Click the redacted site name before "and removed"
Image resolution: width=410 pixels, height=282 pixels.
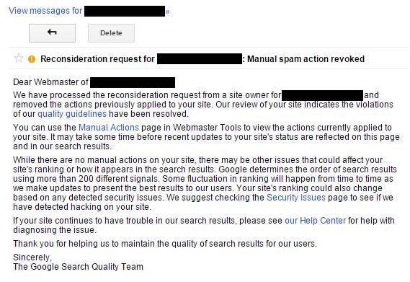322,95
